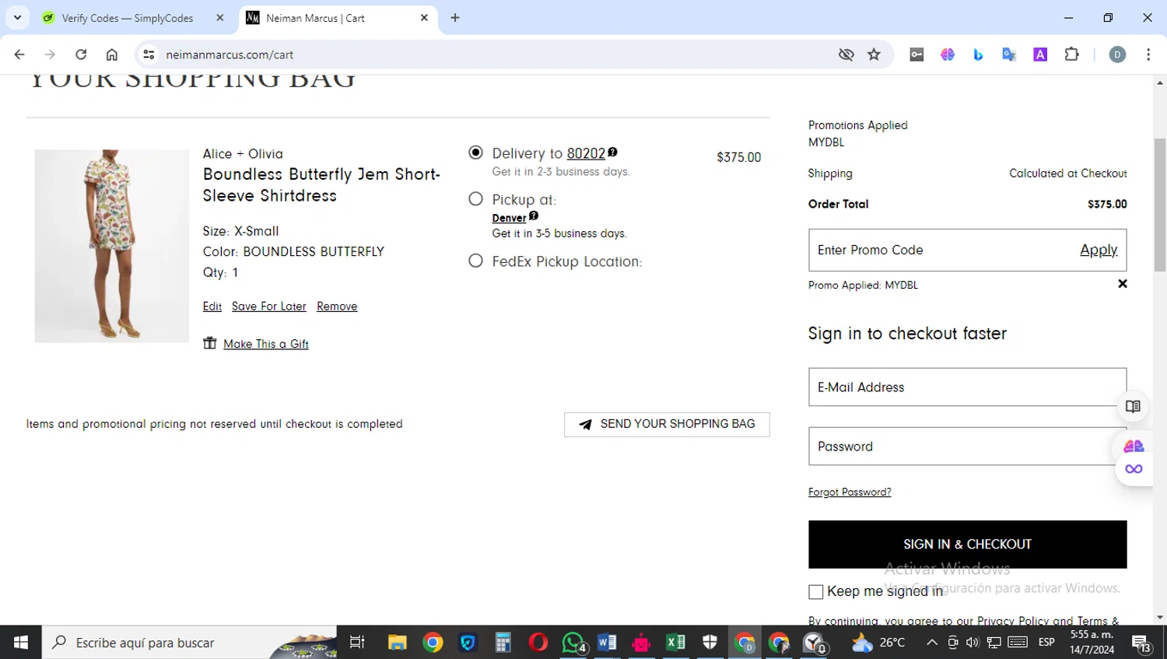Open the reading mode side panel icon
This screenshot has height=659, width=1167.
(x=1133, y=406)
